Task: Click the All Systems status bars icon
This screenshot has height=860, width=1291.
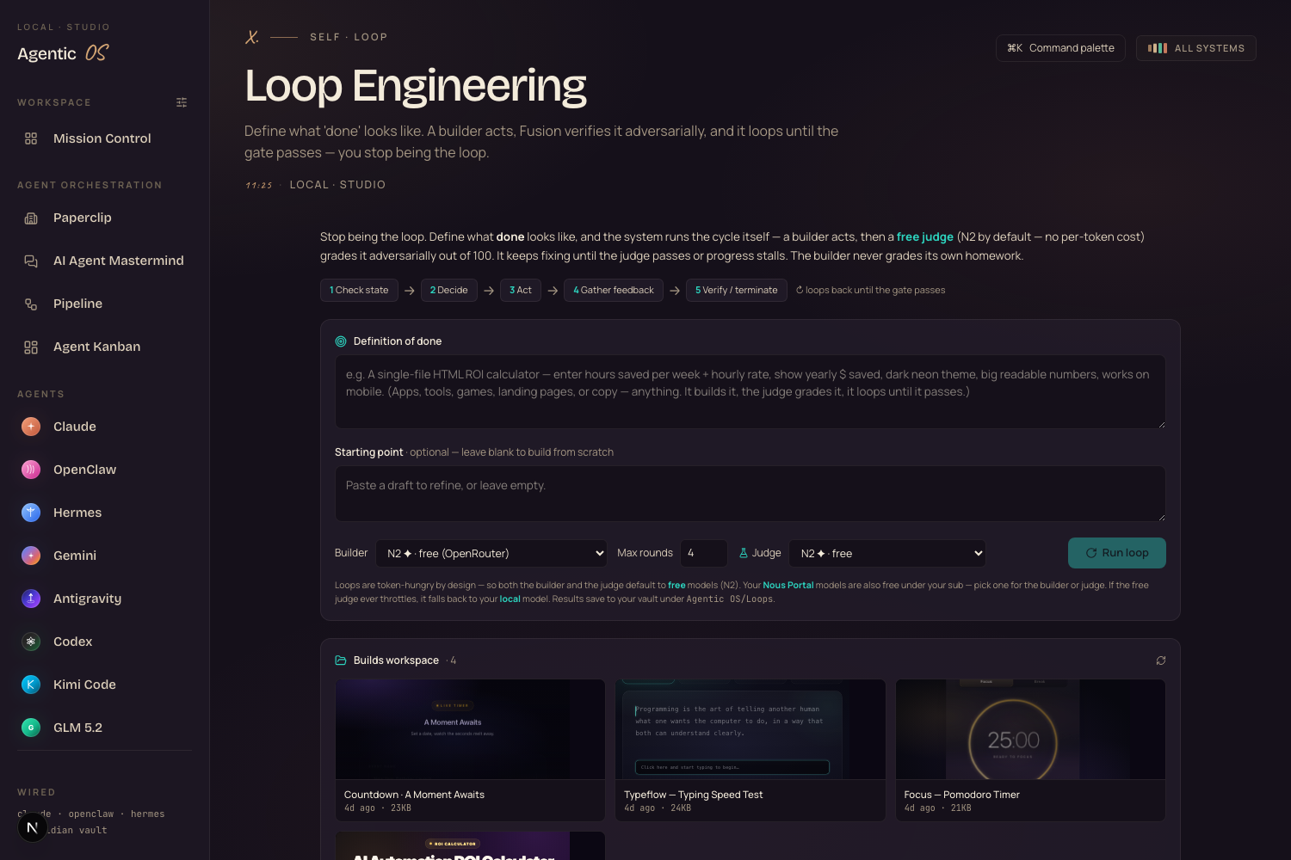Action: click(1158, 48)
